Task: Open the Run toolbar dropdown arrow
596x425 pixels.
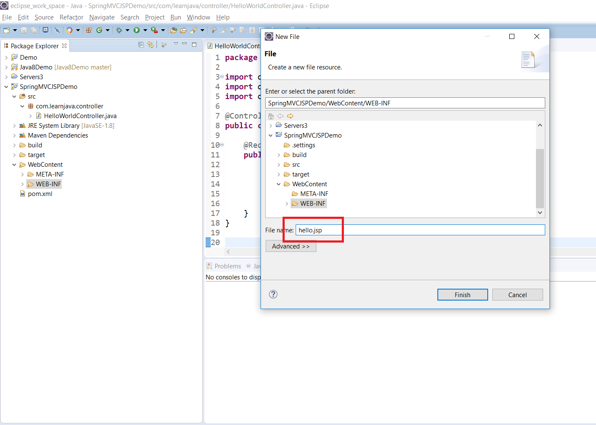Action: pos(145,30)
